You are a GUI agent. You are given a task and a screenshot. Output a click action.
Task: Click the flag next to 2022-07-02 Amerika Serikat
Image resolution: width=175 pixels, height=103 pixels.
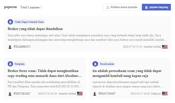coord(165,47)
